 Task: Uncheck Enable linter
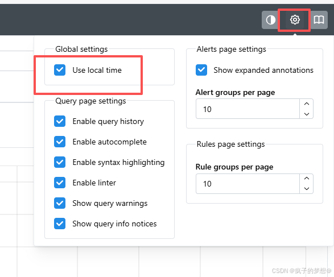60,183
